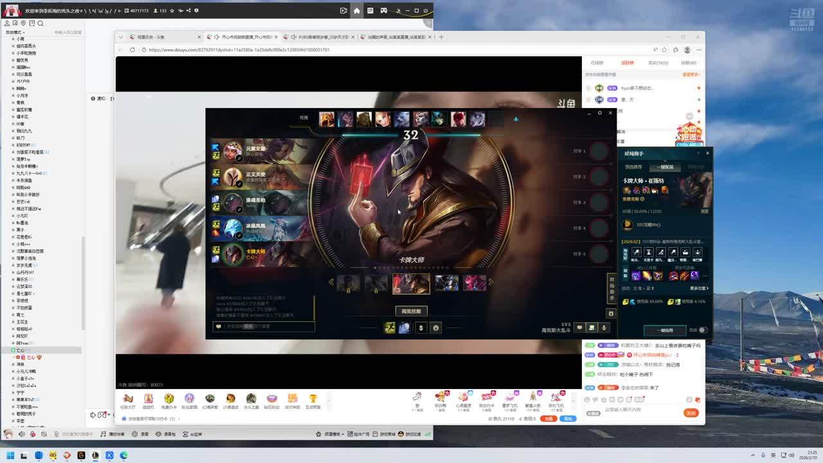Click the 一键应用 button
Image resolution: width=823 pixels, height=463 pixels.
pyautogui.click(x=665, y=330)
